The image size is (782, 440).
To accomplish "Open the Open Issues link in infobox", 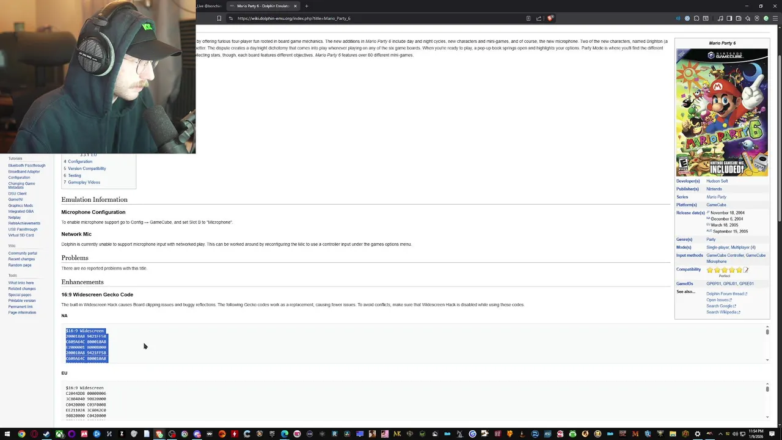I will click(719, 300).
